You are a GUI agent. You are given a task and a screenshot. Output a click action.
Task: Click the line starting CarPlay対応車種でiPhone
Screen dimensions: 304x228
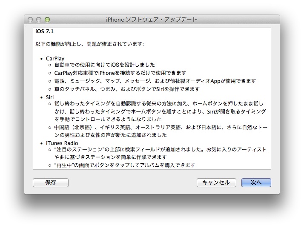pyautogui.click(x=120, y=73)
